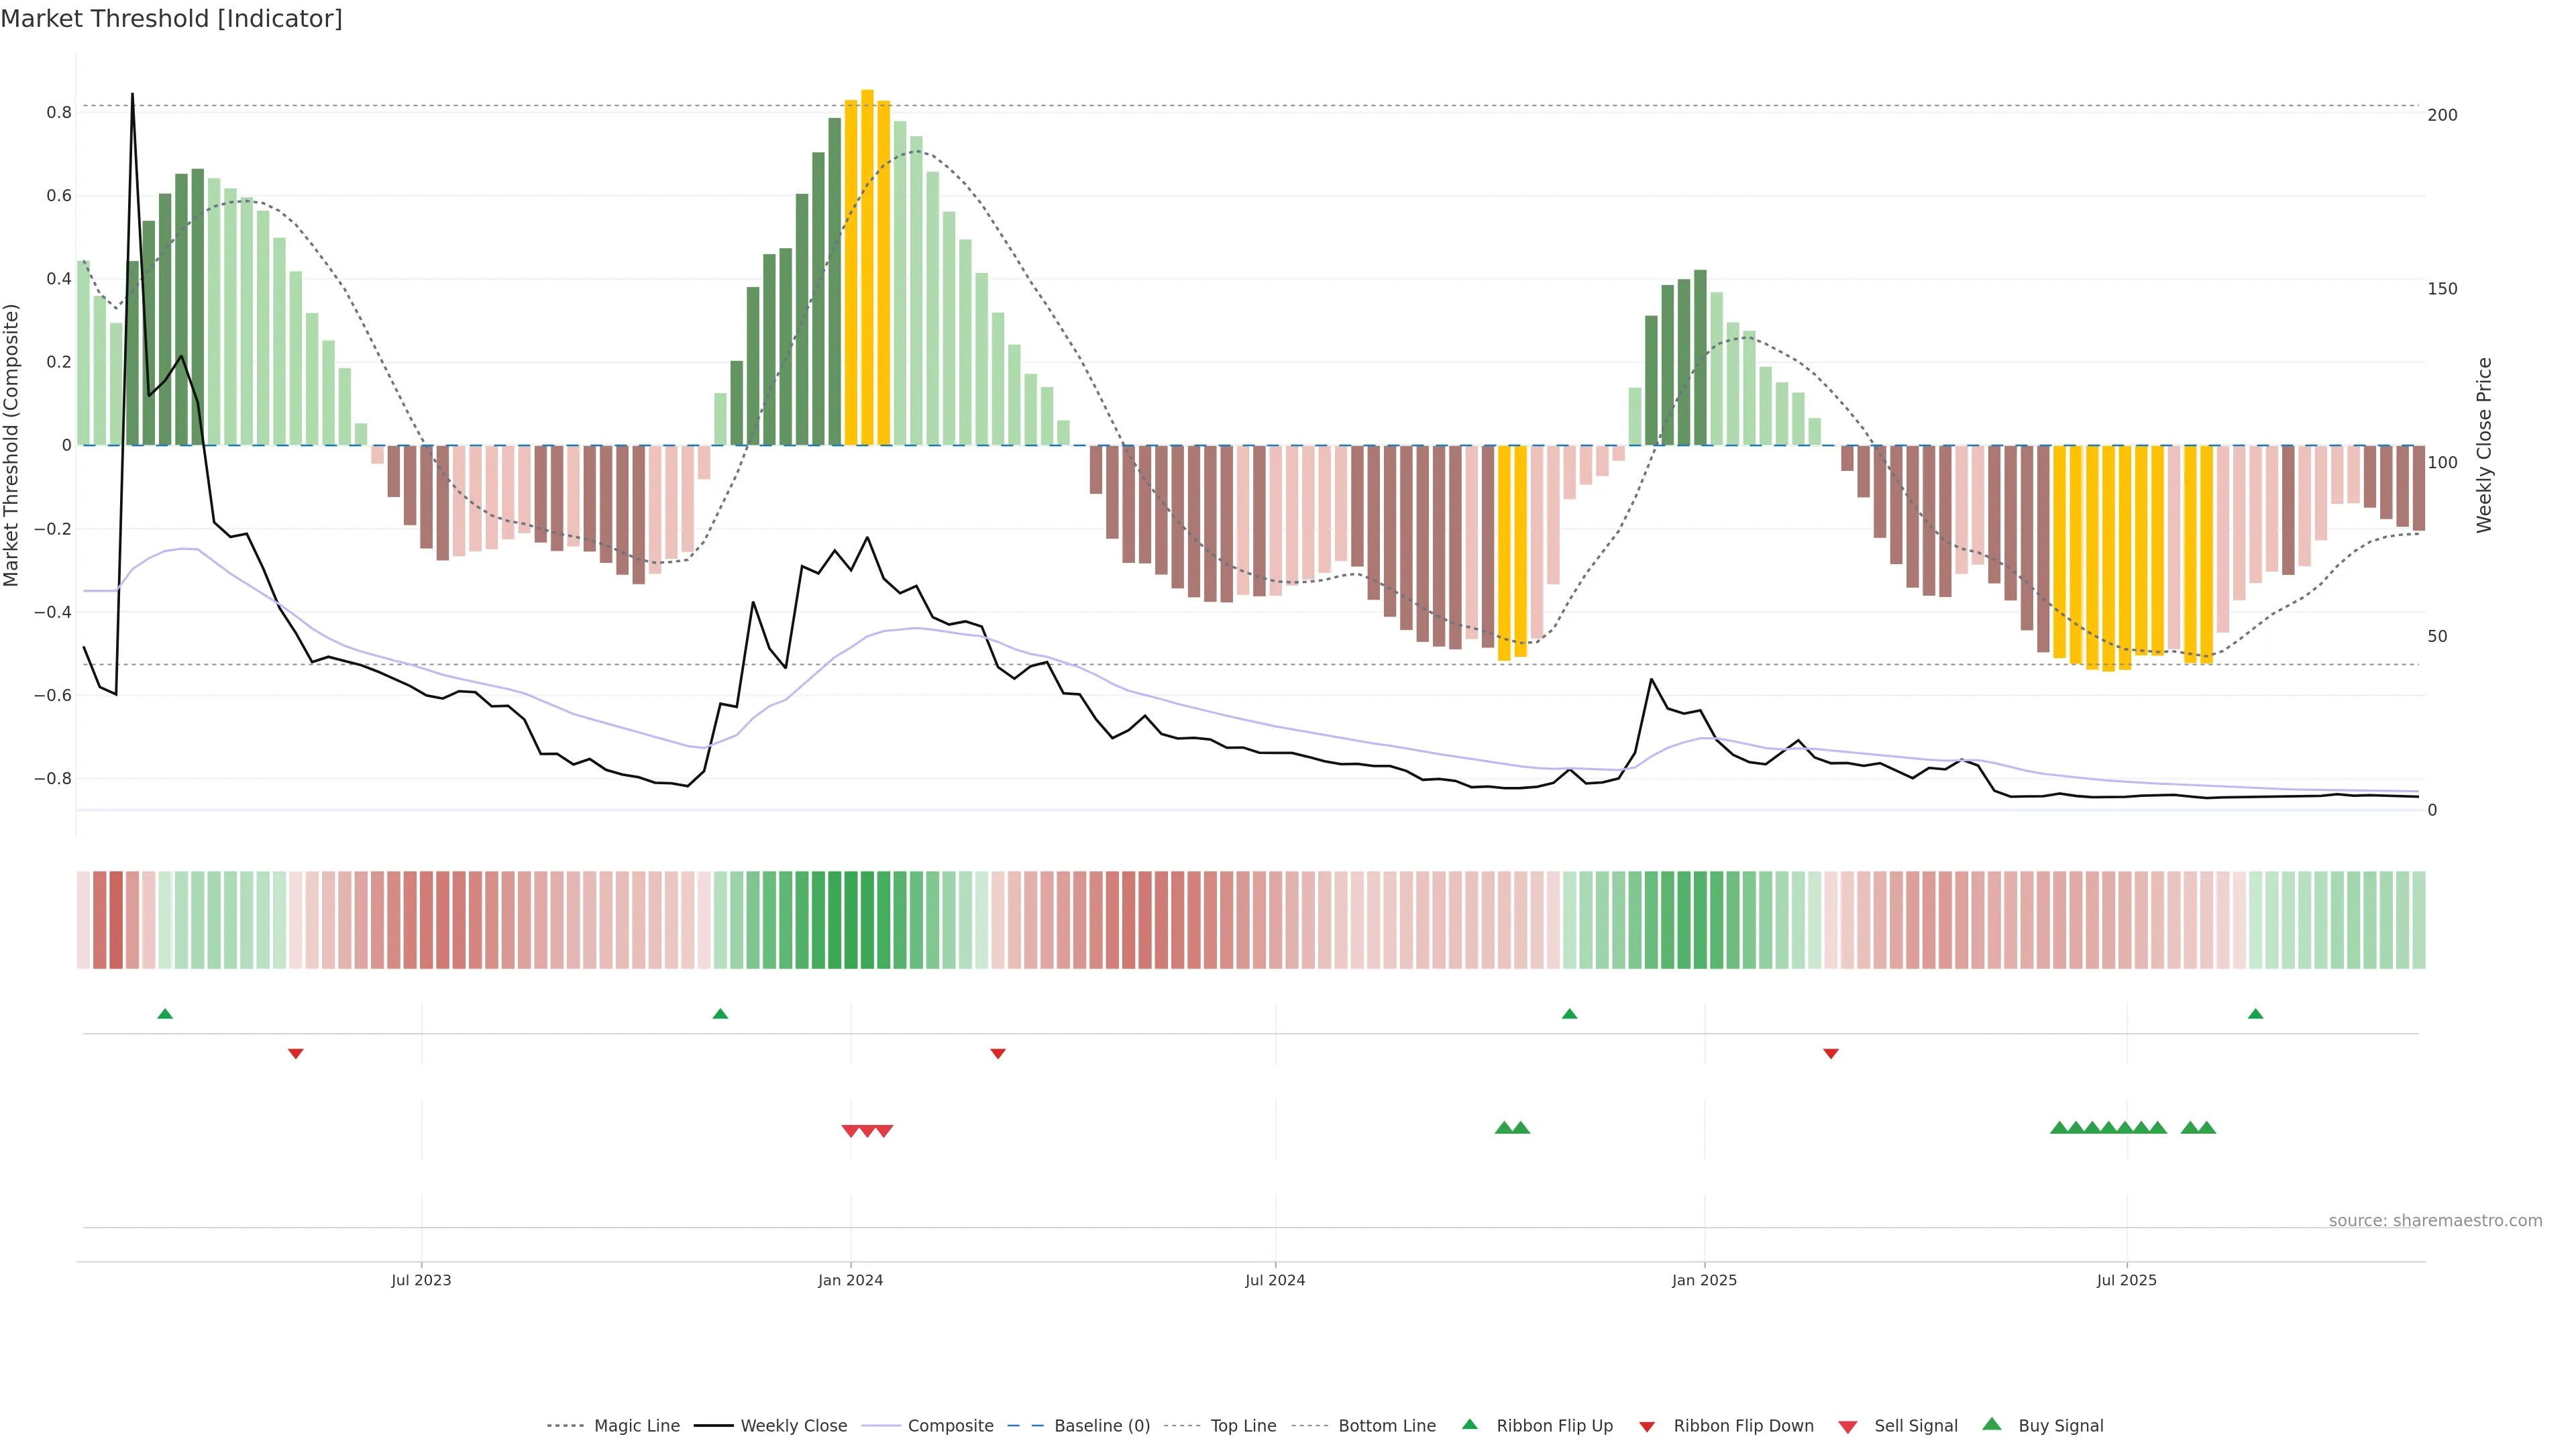Screen dimensions: 2576x1449
Task: Click the Buy Signal legend triangle icon
Action: click(x=1992, y=1424)
